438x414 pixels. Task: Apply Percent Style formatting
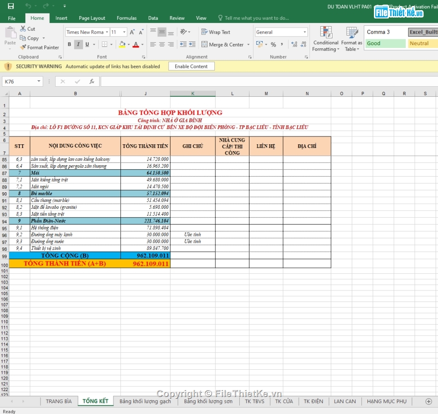coord(273,44)
